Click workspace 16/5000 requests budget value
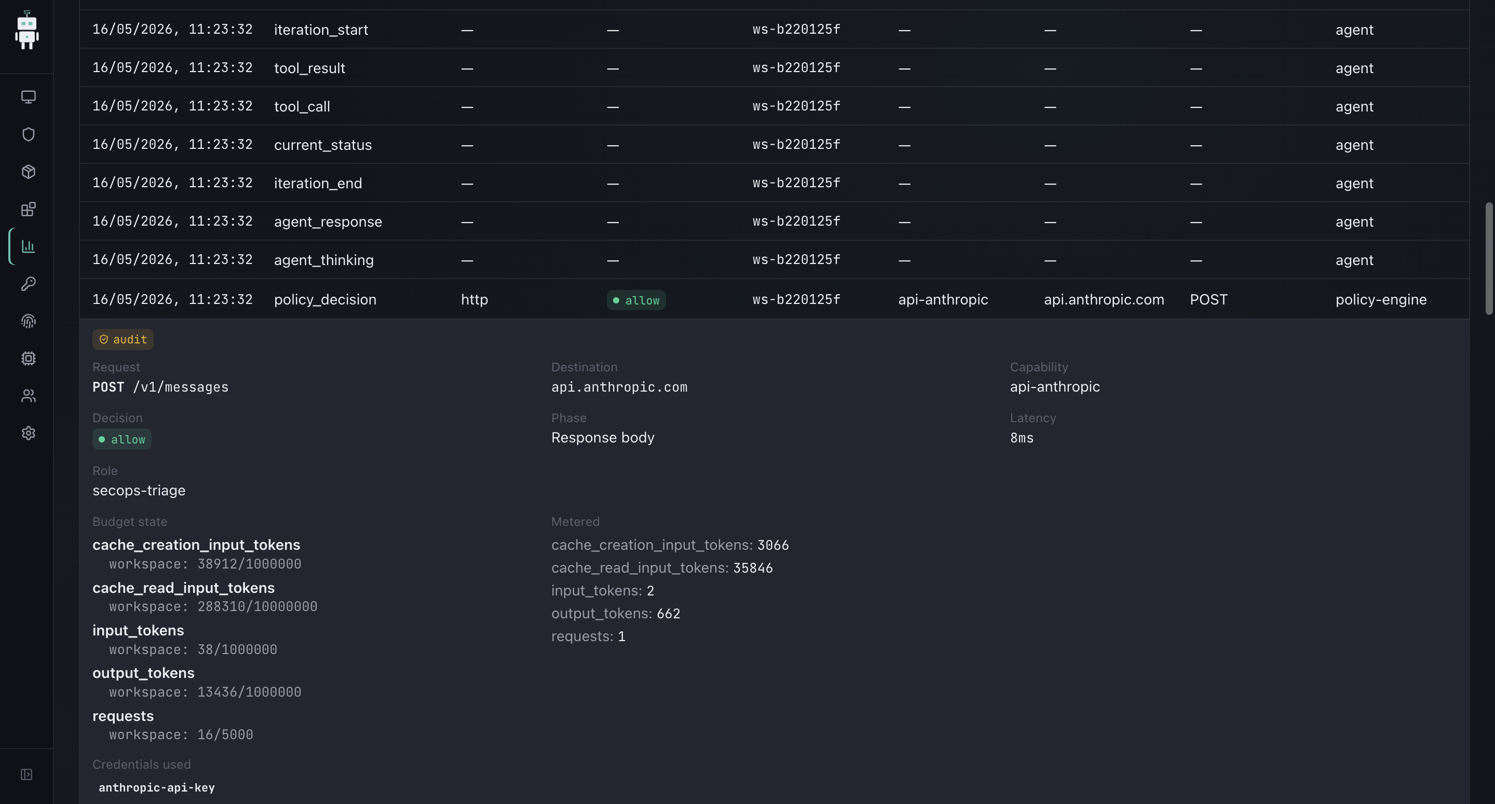The width and height of the screenshot is (1495, 804). [181, 734]
